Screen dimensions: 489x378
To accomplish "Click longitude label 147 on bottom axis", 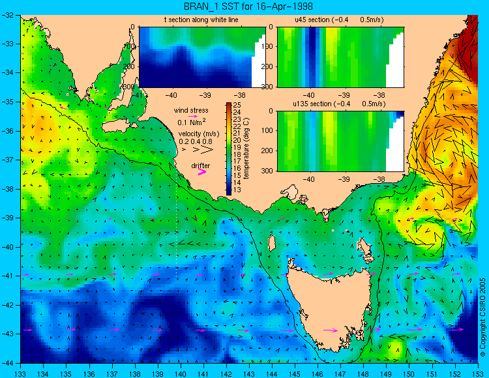I will click(x=340, y=374).
